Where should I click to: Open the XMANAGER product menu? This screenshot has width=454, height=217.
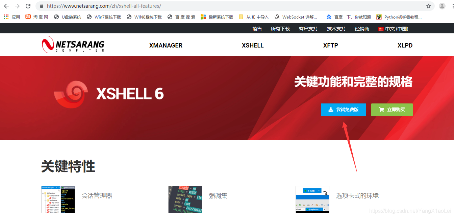pyautogui.click(x=166, y=45)
